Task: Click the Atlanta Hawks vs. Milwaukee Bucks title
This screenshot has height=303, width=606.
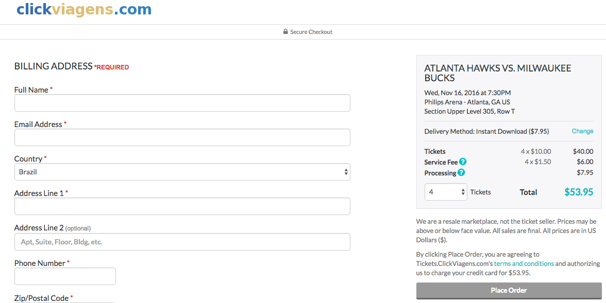Action: click(x=497, y=73)
